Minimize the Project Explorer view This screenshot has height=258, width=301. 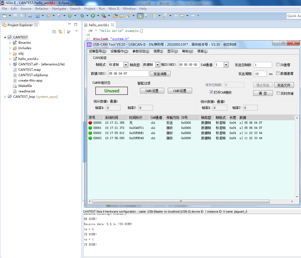pyautogui.click(x=69, y=24)
